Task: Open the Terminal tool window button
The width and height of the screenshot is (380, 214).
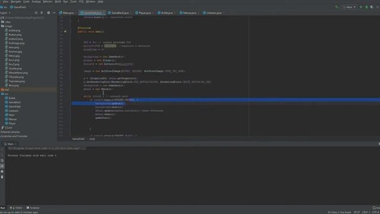Action: click(x=33, y=208)
